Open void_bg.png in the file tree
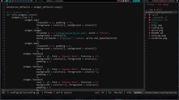Image resolution: width=179 pixels, height=100 pixels. (159, 36)
